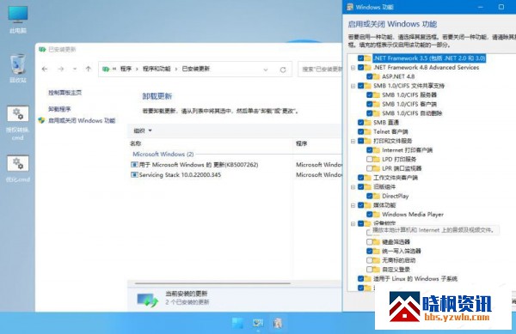Viewport: 516px width, 334px height.
Task: Select the SMB 1.0/CIFS 客户端 feature label
Action: 409,104
